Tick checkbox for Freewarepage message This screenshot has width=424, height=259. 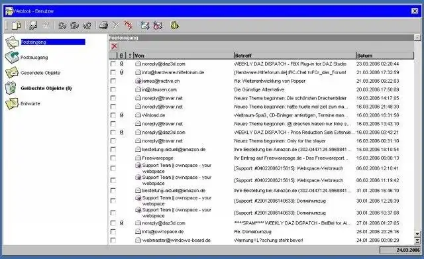pyautogui.click(x=113, y=158)
